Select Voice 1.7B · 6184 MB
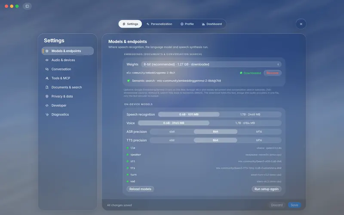 click(x=245, y=123)
